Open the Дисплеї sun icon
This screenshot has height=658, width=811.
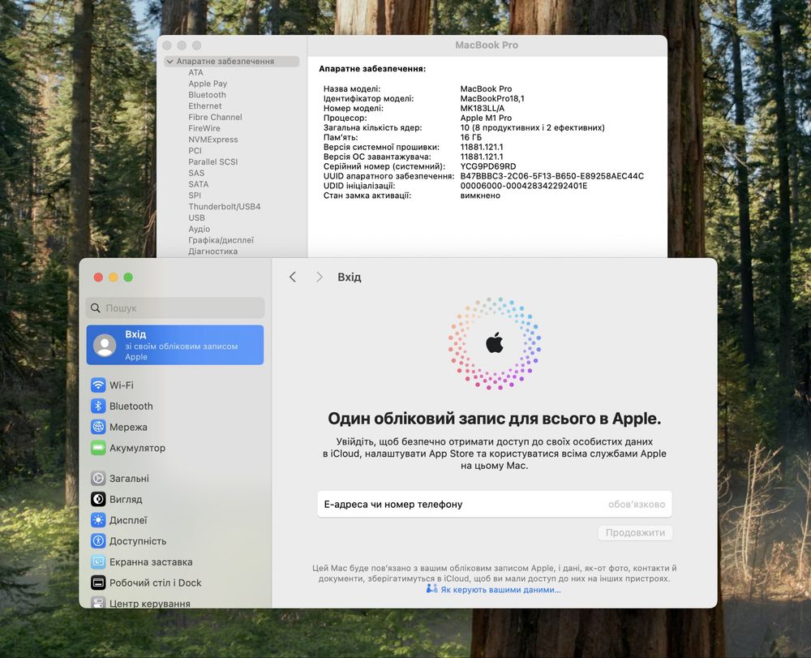coord(98,520)
